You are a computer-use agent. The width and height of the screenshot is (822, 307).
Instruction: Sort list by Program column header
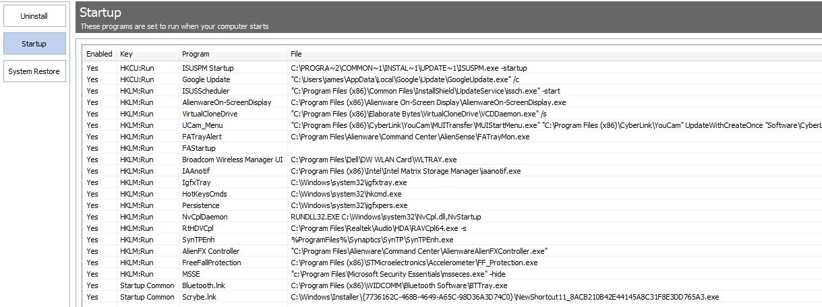click(233, 54)
